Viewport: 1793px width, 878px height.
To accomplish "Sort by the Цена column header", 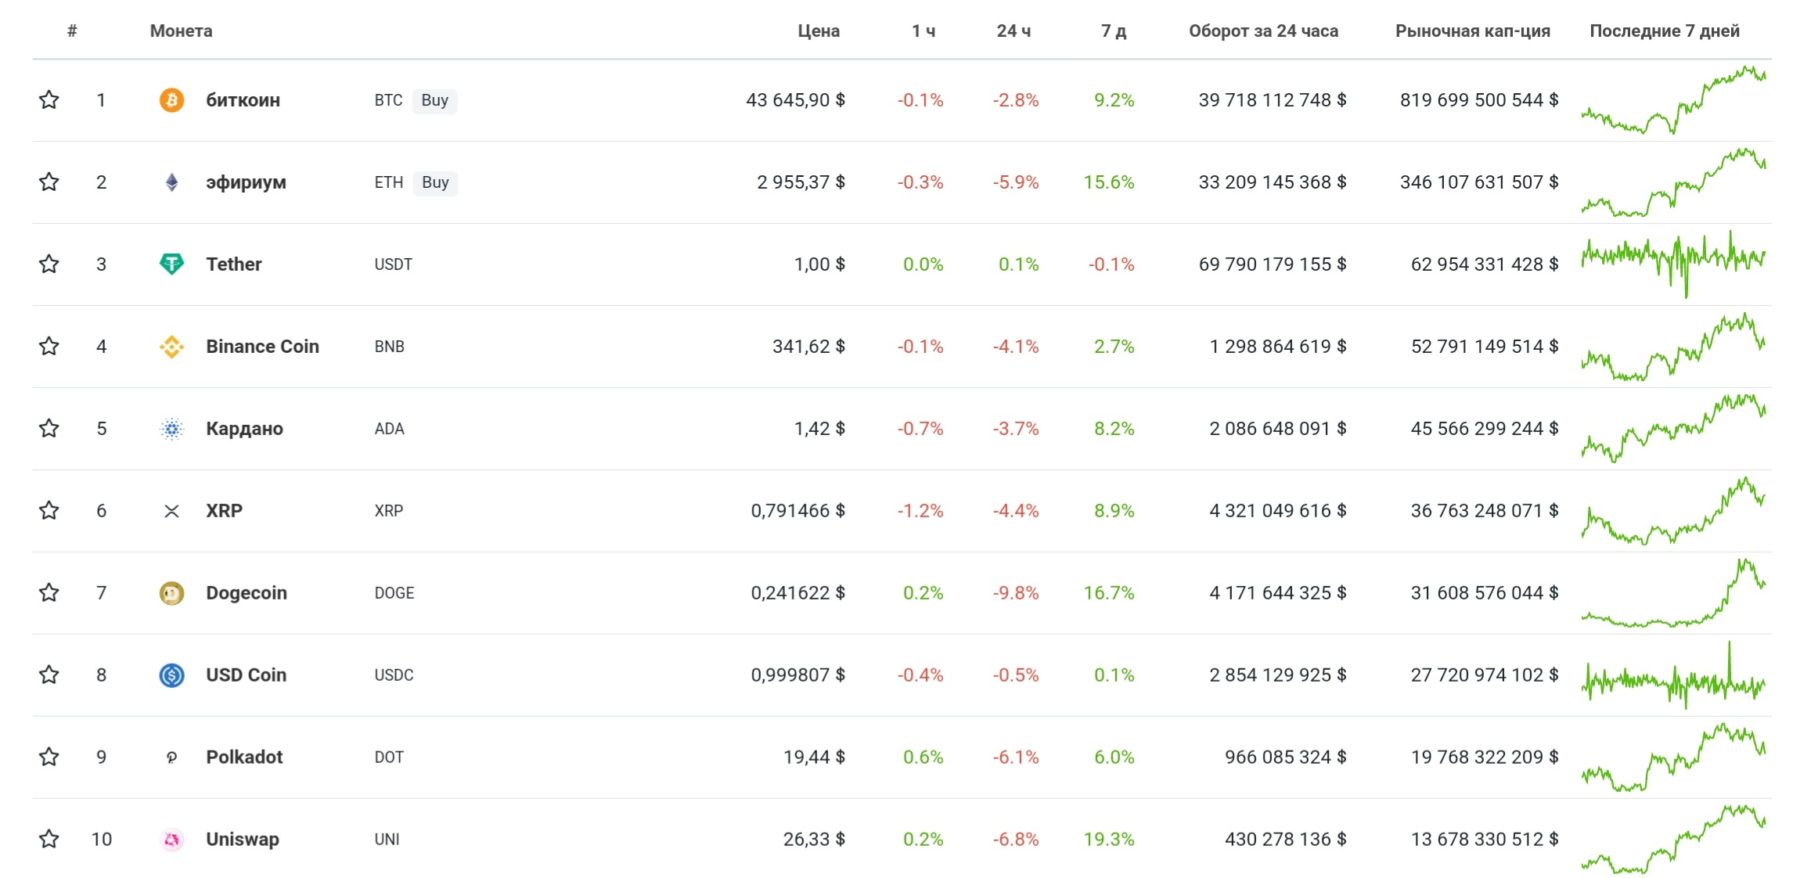I will [819, 31].
